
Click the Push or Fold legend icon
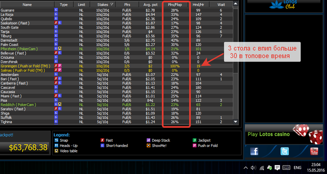click(x=194, y=145)
